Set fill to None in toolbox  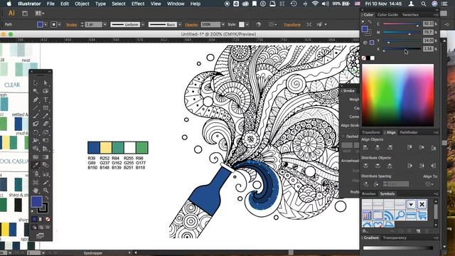[x=48, y=219]
